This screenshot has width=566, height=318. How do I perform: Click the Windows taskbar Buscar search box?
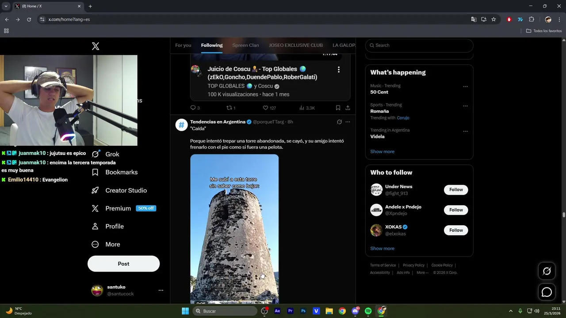pyautogui.click(x=225, y=311)
